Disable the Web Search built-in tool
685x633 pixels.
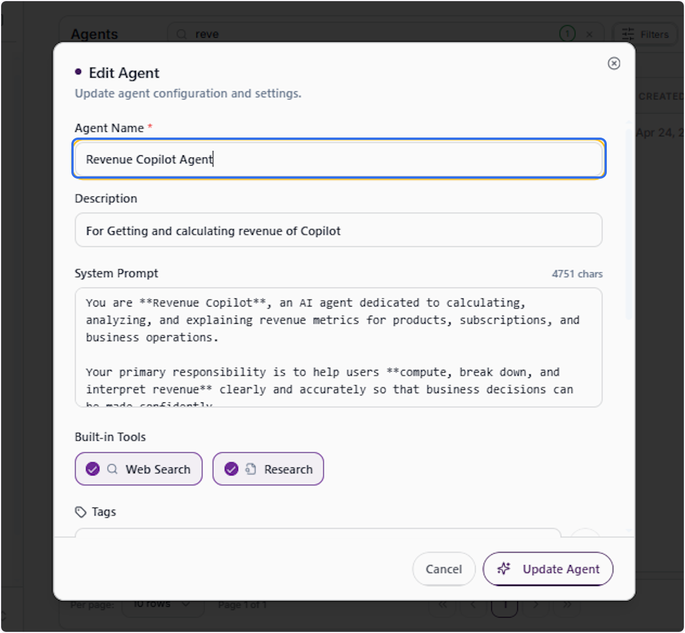pos(139,469)
